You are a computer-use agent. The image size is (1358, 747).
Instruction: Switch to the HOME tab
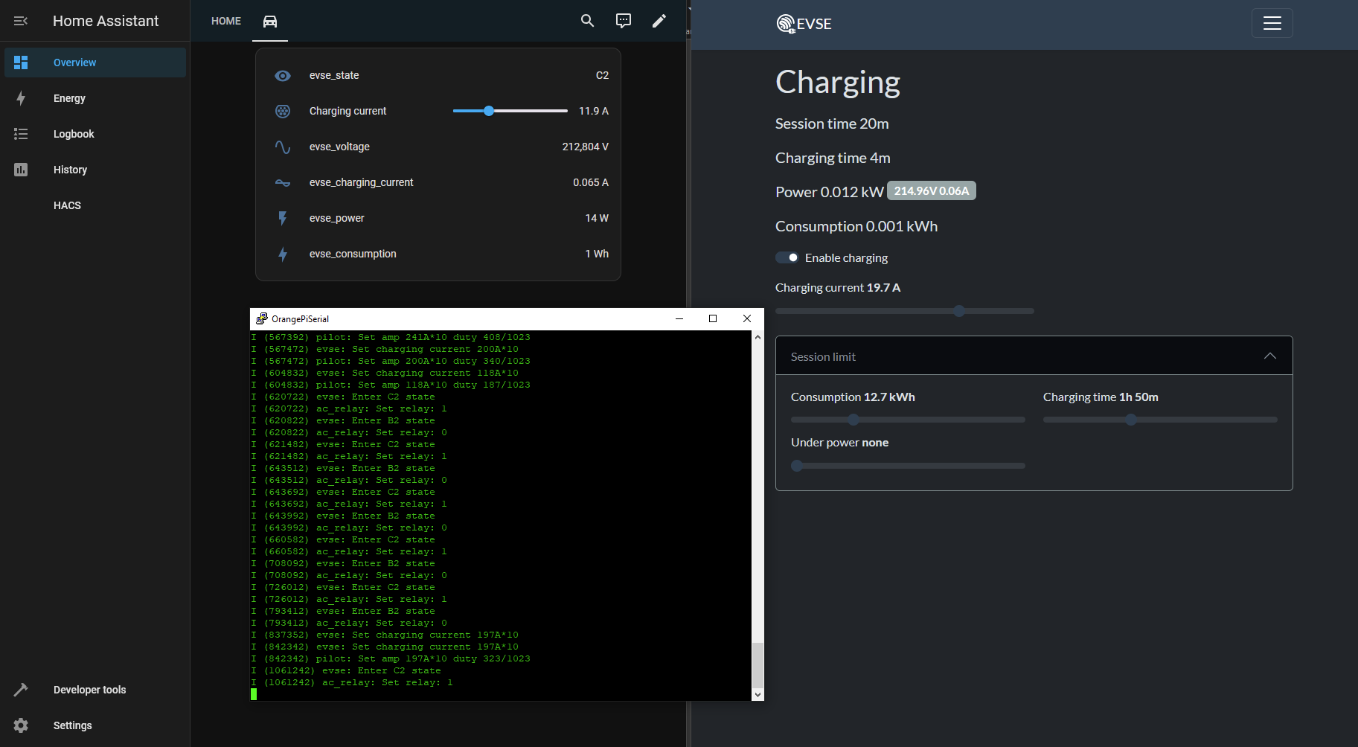click(x=226, y=21)
